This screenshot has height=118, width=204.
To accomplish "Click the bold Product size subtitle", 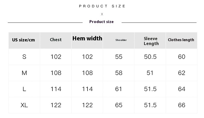I will pos(101,22).
